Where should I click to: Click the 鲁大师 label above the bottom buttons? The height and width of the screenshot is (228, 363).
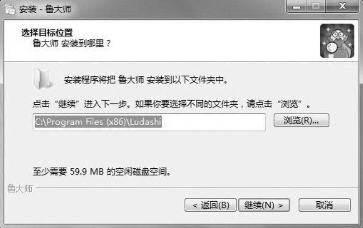[x=20, y=188]
